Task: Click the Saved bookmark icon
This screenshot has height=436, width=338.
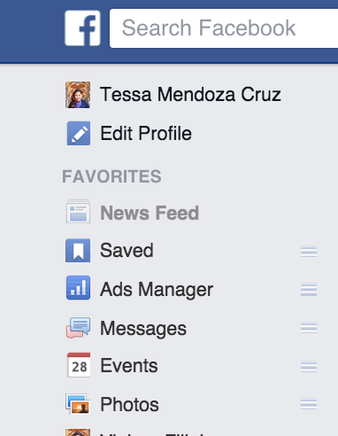Action: tap(78, 251)
